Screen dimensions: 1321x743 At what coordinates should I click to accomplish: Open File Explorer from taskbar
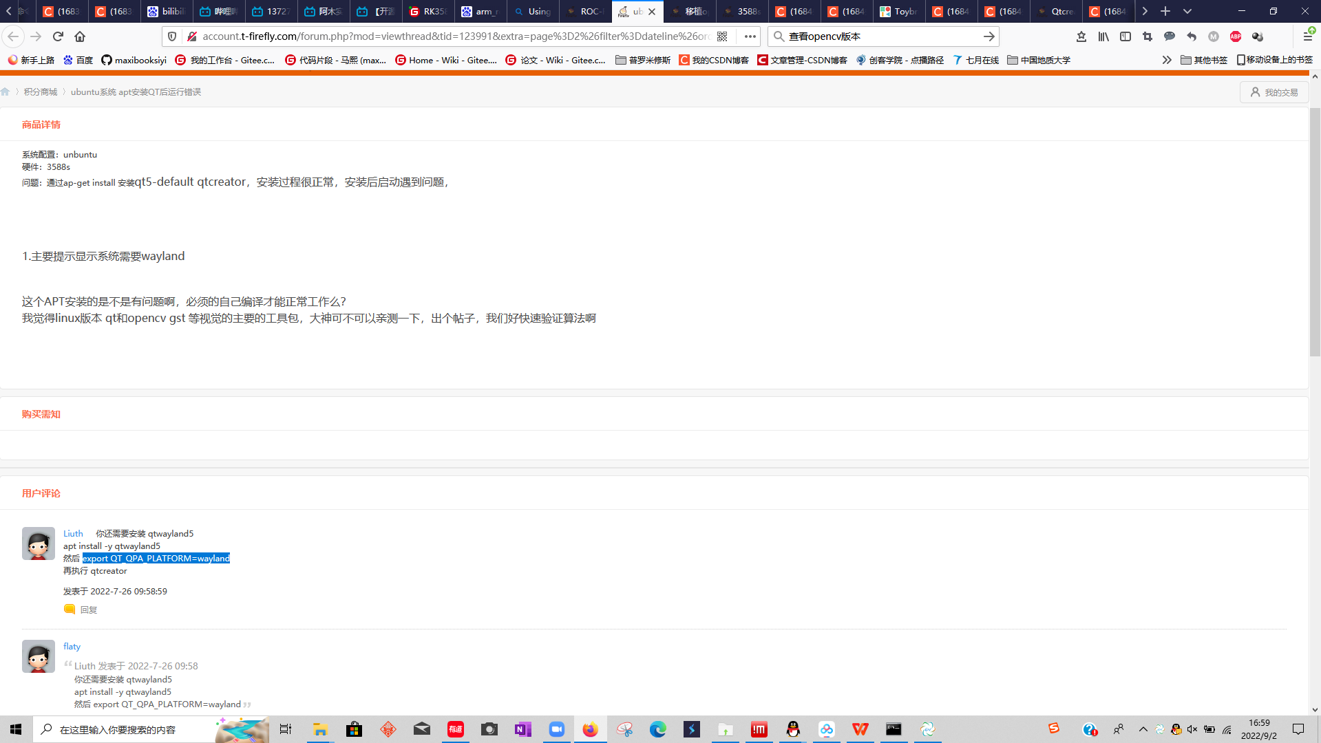pyautogui.click(x=320, y=729)
